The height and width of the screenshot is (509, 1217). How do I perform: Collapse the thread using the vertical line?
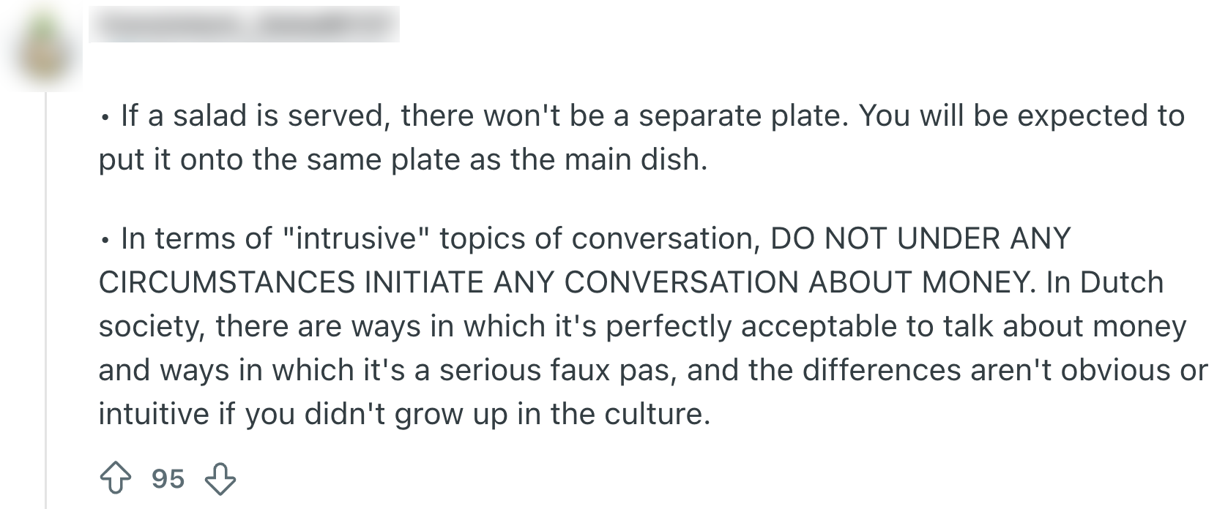point(45,293)
